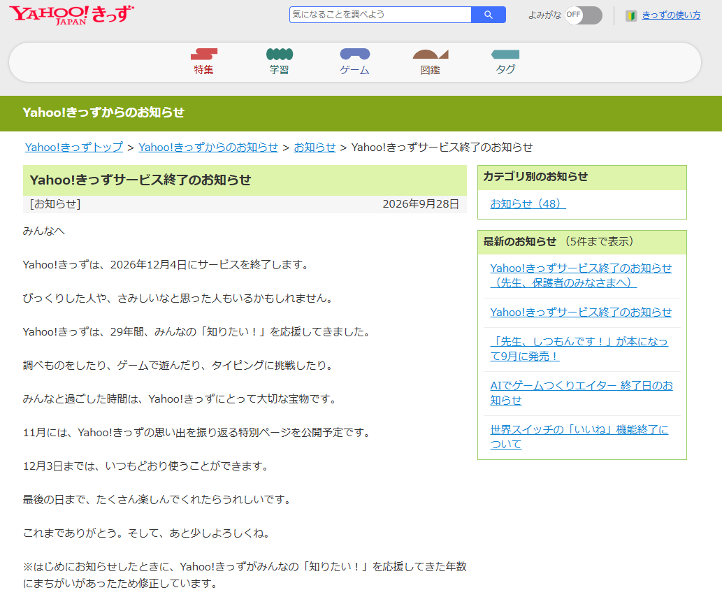
Task: Click the brown 図鑑 icon
Action: tap(431, 55)
